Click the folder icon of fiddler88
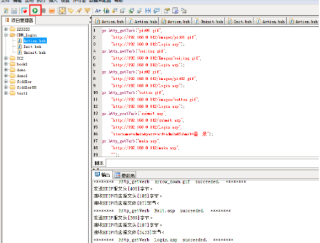 pos(13,87)
